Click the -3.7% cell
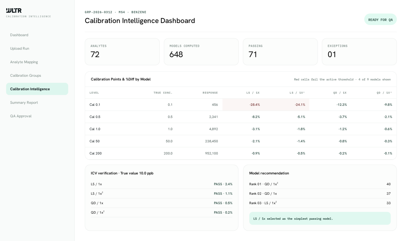The width and height of the screenshot is (407, 241). pos(343,117)
